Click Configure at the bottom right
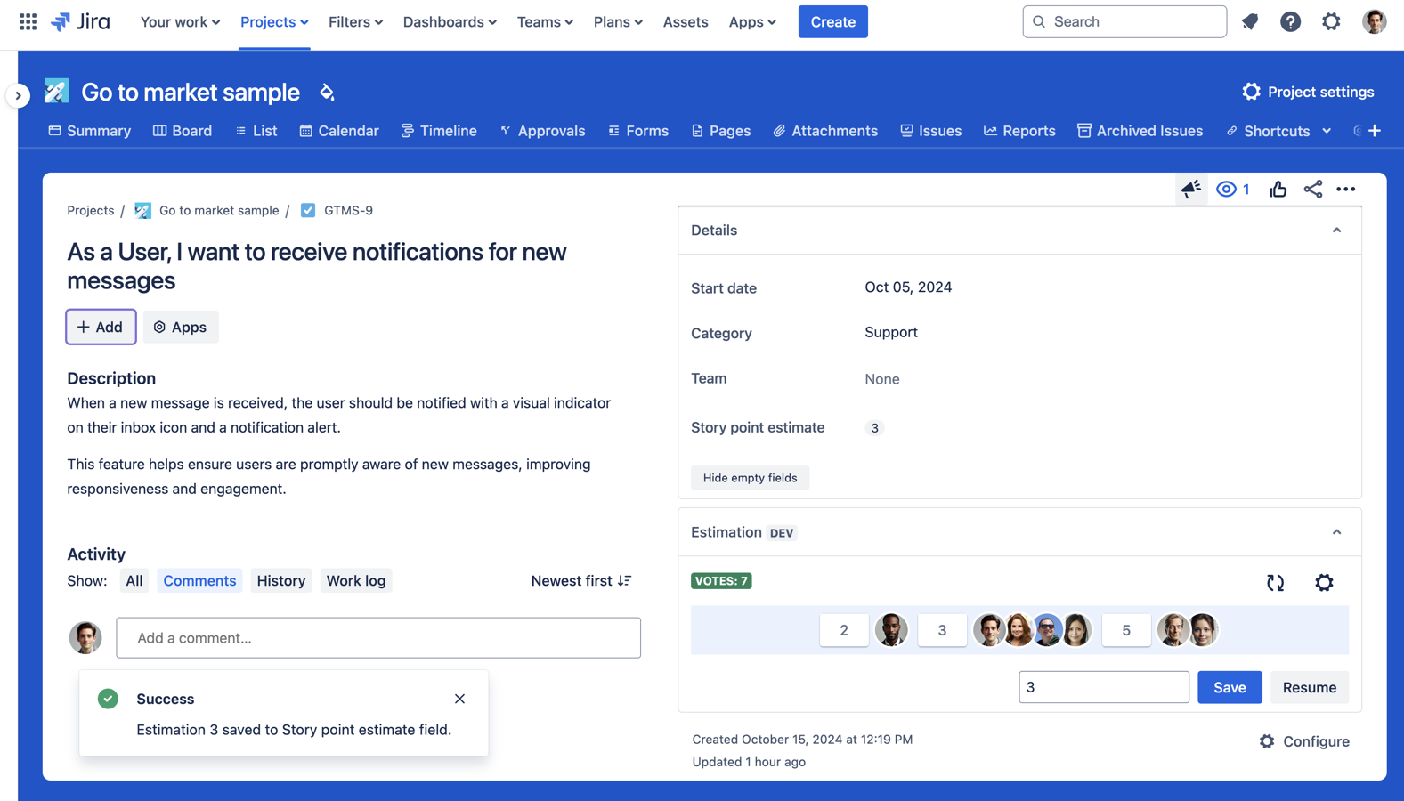Image resolution: width=1404 pixels, height=801 pixels. pyautogui.click(x=1304, y=741)
